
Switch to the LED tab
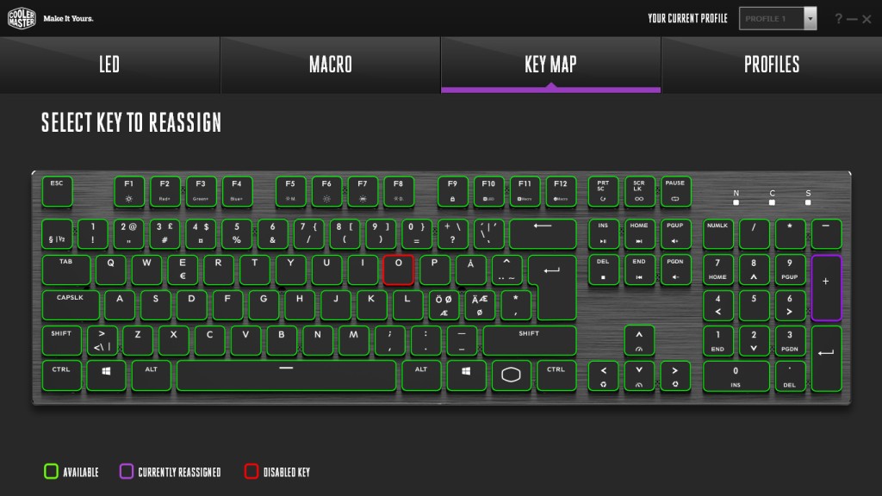pos(109,65)
